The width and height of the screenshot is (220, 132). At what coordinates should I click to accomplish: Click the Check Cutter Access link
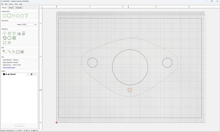tap(9, 68)
